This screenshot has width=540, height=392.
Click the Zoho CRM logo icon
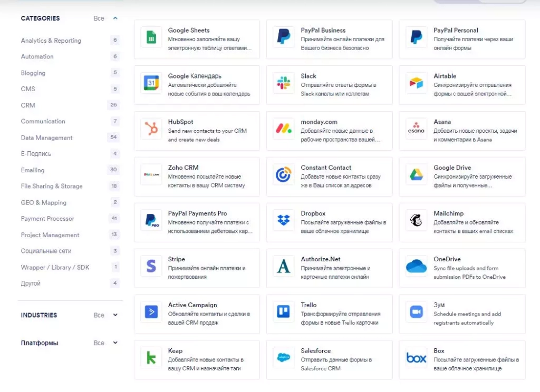tap(151, 174)
